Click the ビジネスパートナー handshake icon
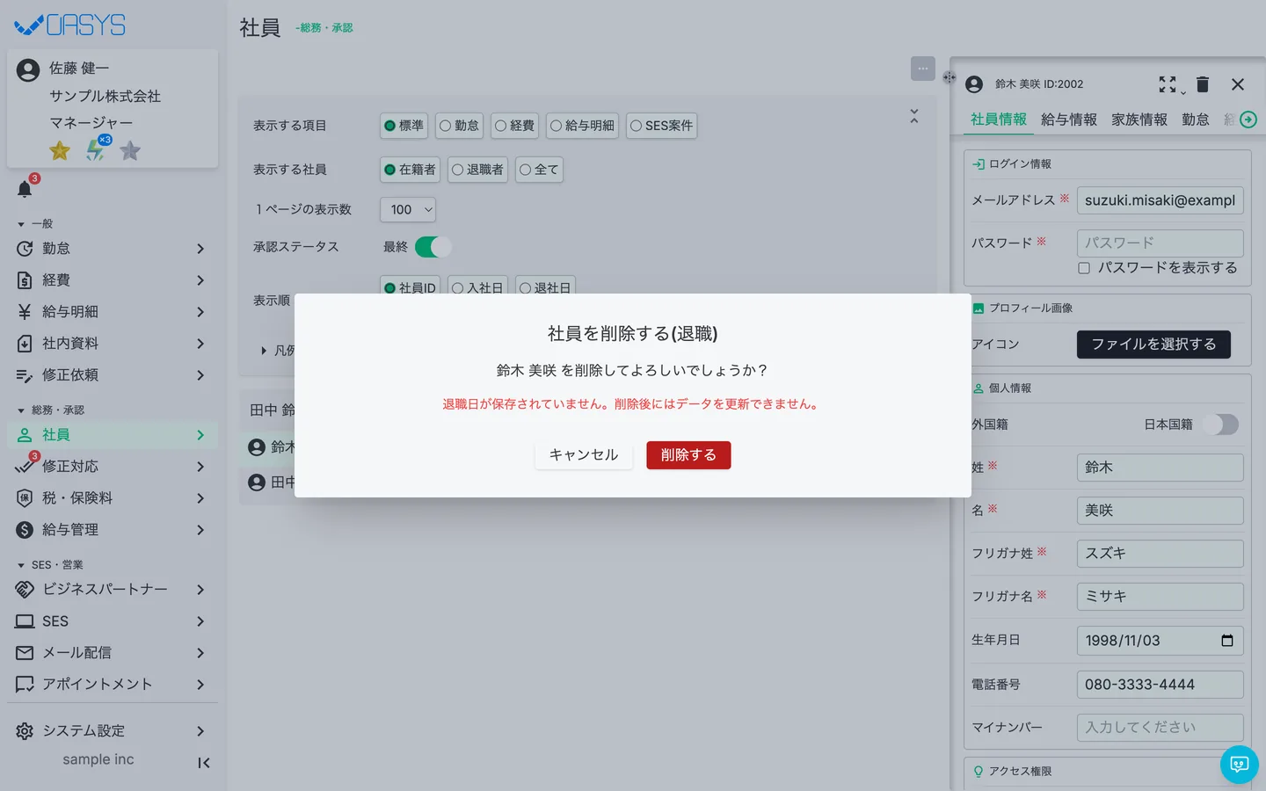Image resolution: width=1266 pixels, height=791 pixels. pyautogui.click(x=25, y=590)
